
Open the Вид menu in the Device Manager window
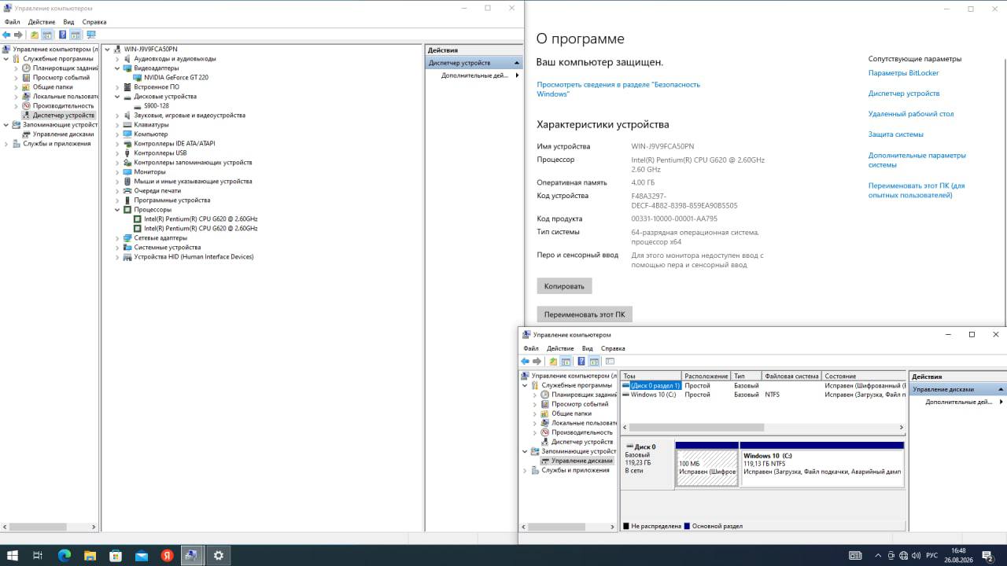click(68, 22)
